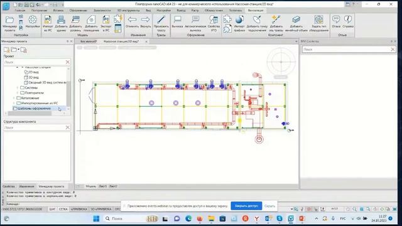Switch to the Лист1 layout tab
402x226 pixels.
pyautogui.click(x=102, y=186)
